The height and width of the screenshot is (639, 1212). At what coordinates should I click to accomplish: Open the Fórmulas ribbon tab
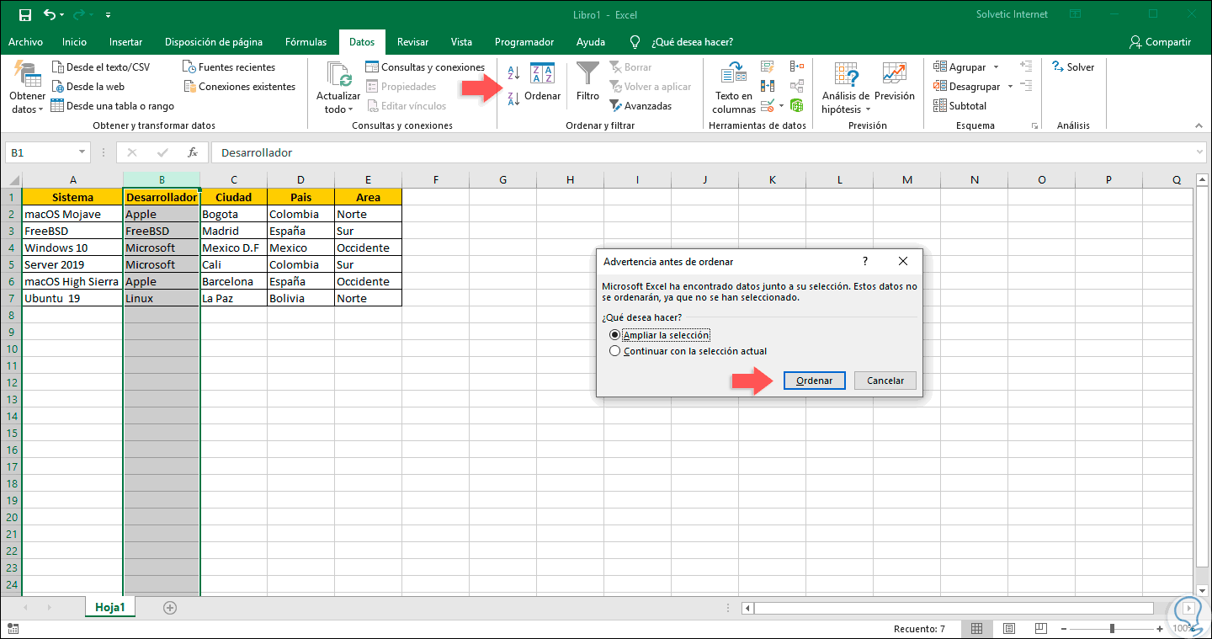(x=306, y=42)
